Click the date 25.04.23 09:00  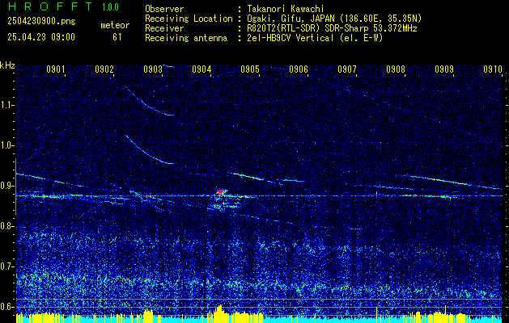click(41, 36)
